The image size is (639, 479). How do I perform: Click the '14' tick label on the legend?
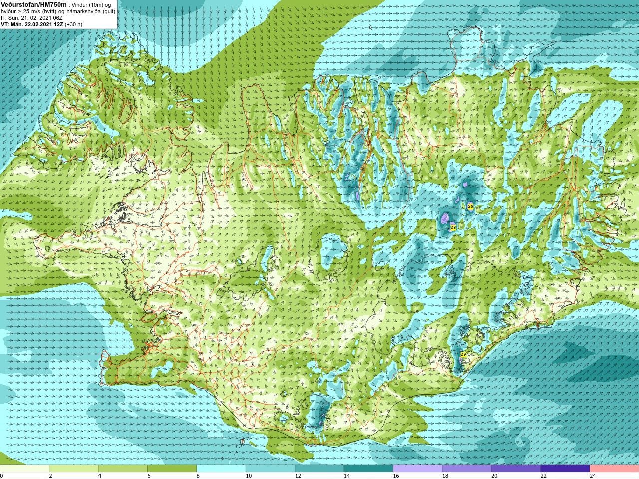347,476
